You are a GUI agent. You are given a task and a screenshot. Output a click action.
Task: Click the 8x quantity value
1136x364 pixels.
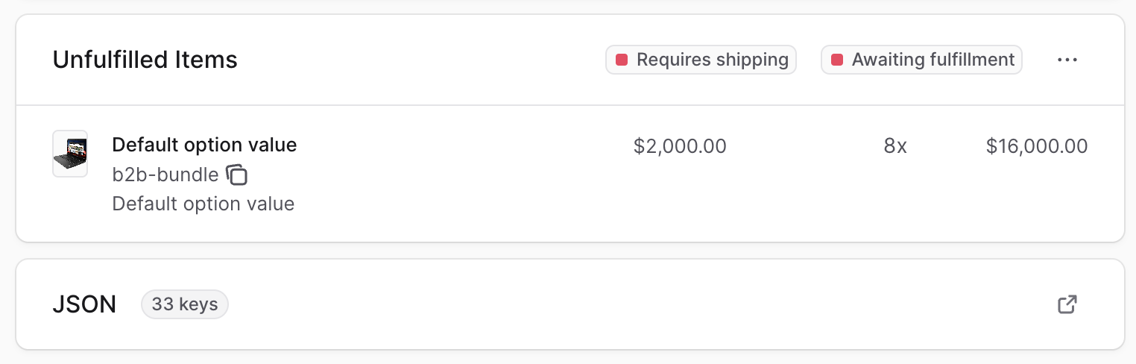tap(895, 146)
